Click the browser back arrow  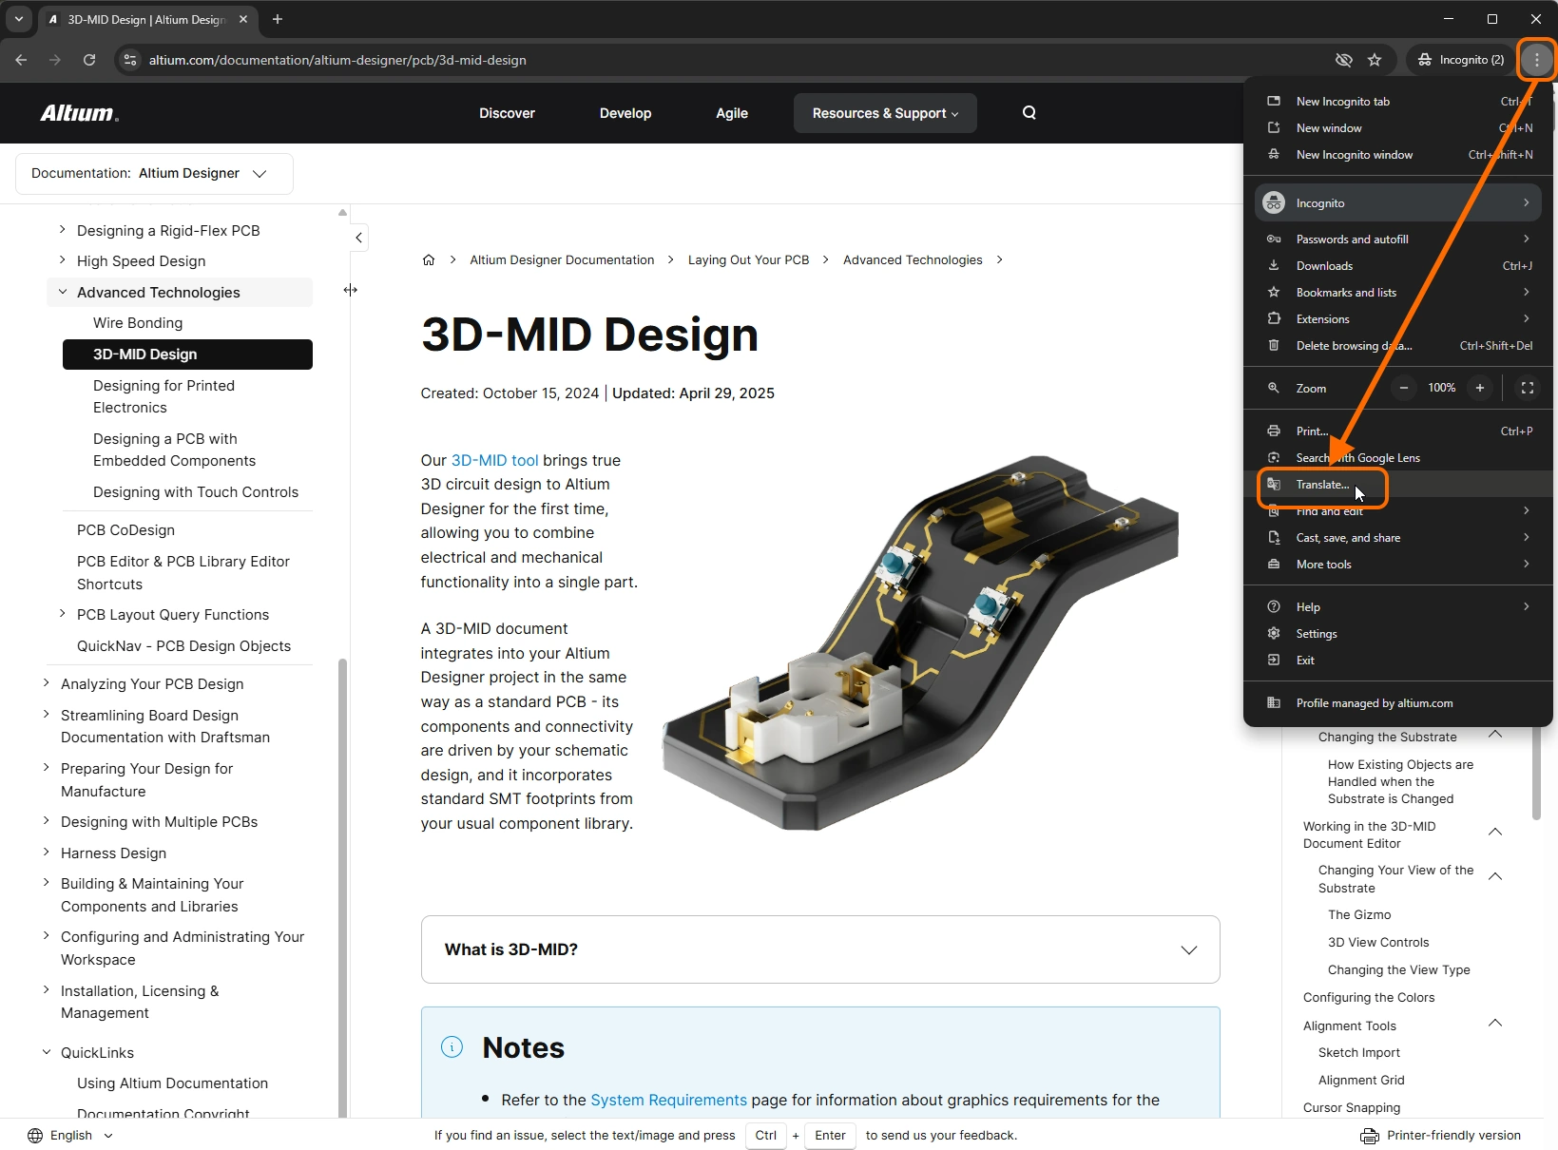click(x=21, y=60)
